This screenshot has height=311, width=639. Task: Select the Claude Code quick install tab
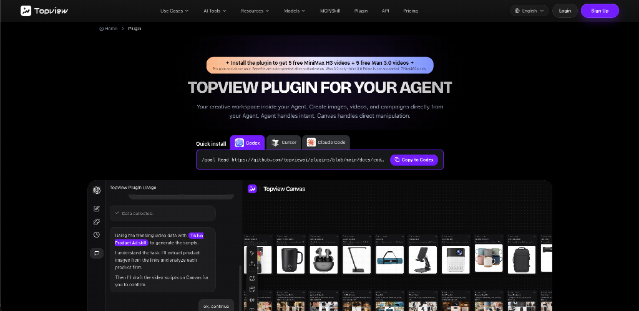point(326,143)
